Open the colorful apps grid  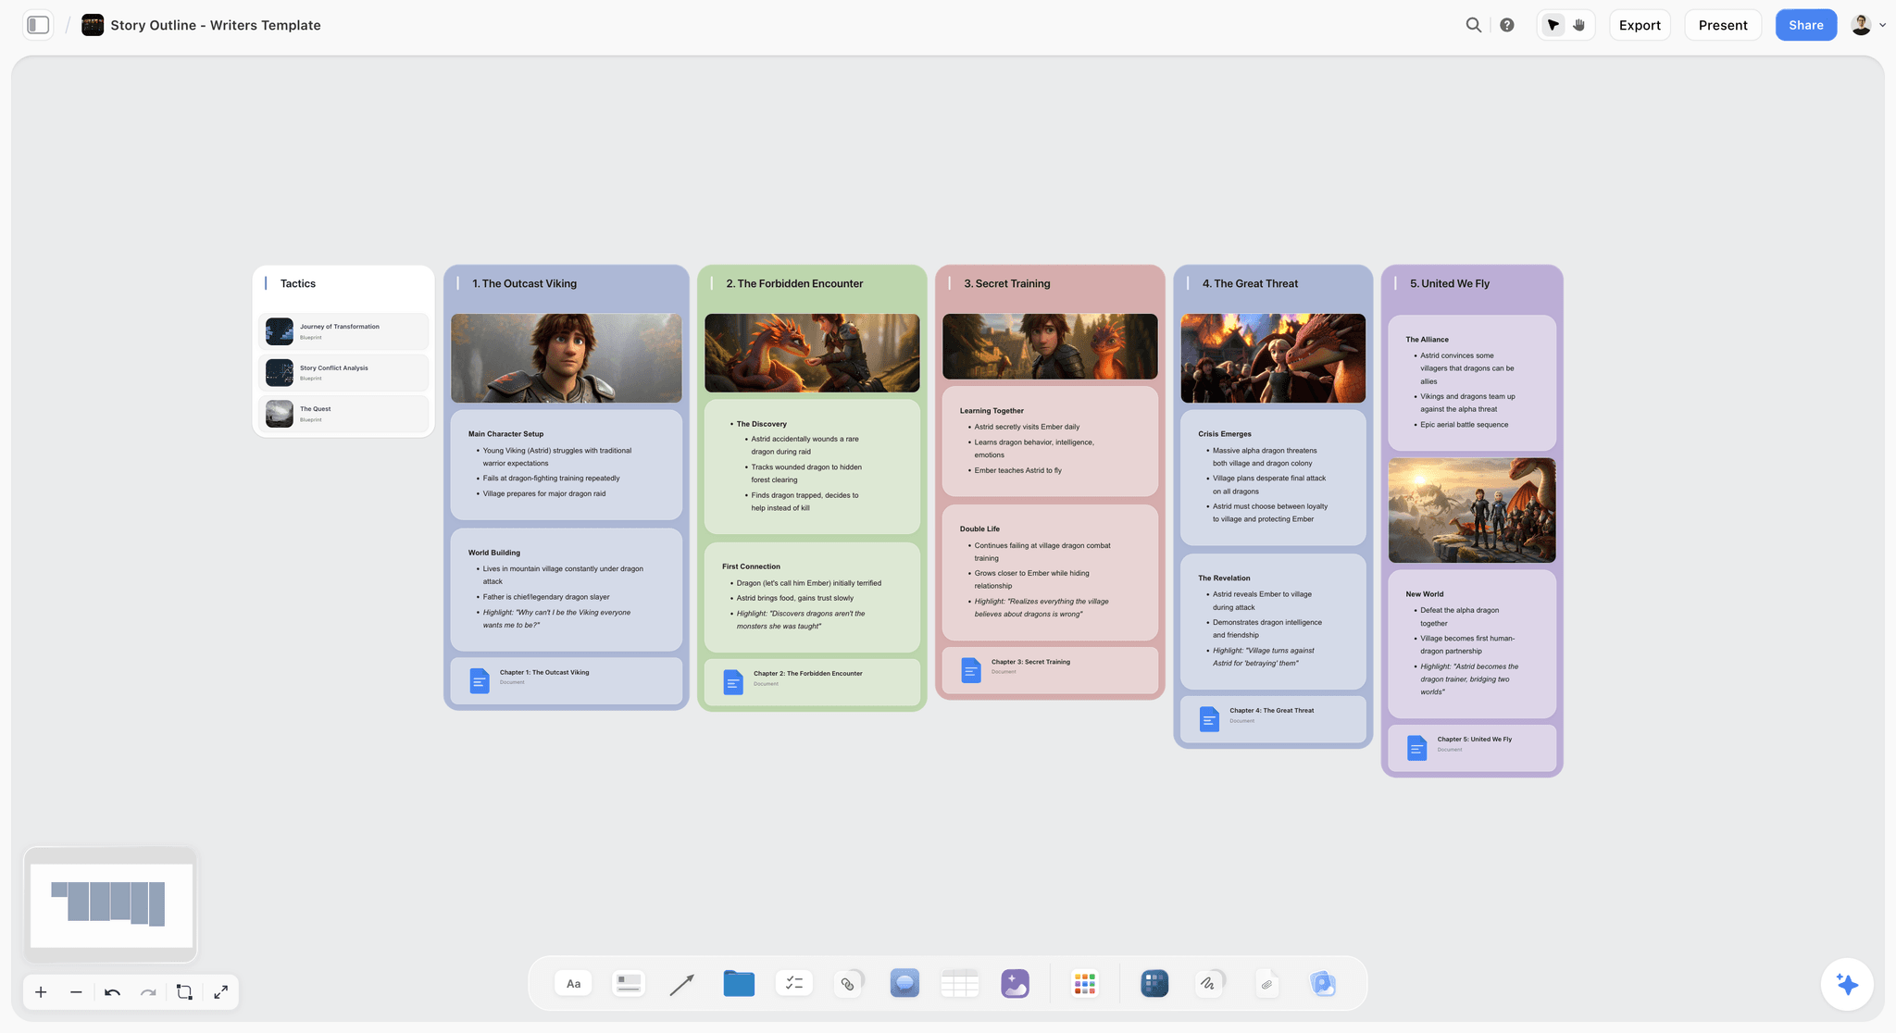(1085, 983)
